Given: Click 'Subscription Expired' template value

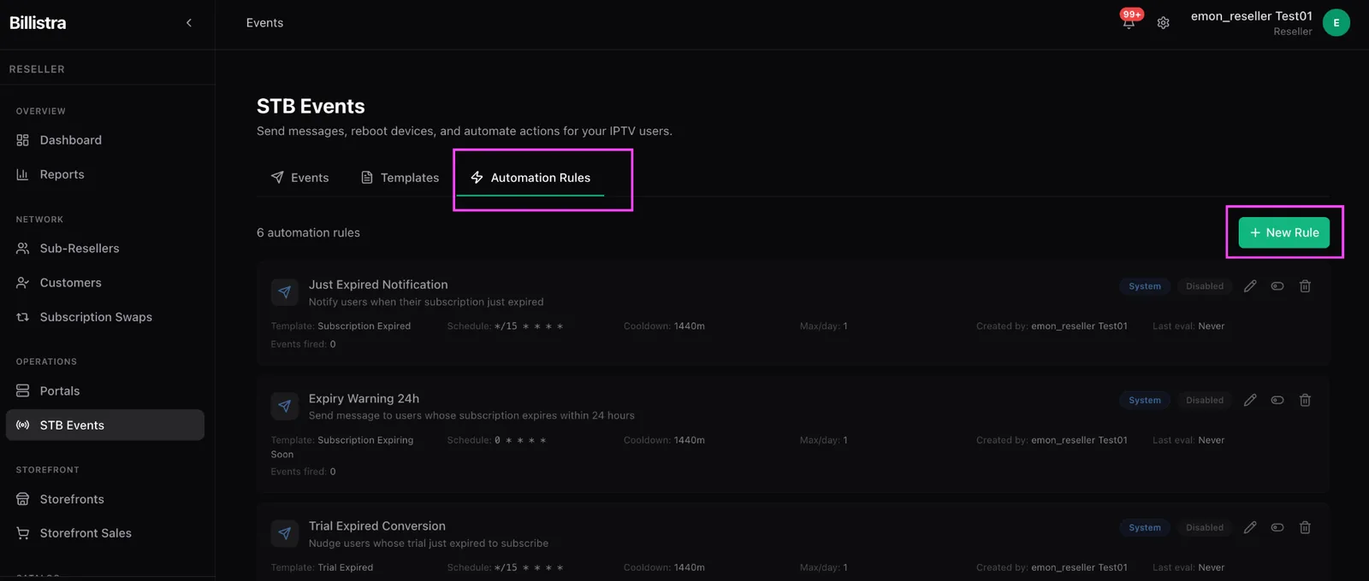Looking at the screenshot, I should click(x=364, y=326).
